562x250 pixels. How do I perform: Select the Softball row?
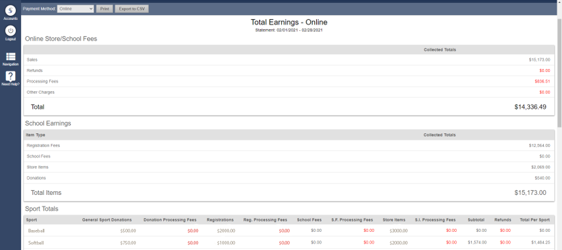289,243
